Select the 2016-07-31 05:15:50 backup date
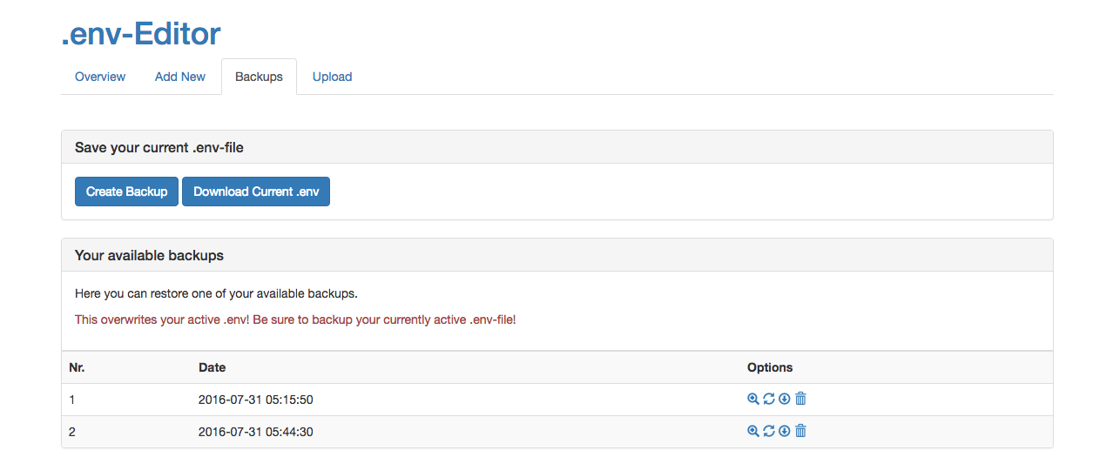1113x464 pixels. tap(255, 400)
